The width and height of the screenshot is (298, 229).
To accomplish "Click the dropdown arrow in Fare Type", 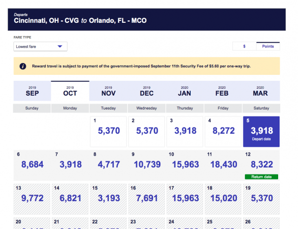I will coord(60,47).
